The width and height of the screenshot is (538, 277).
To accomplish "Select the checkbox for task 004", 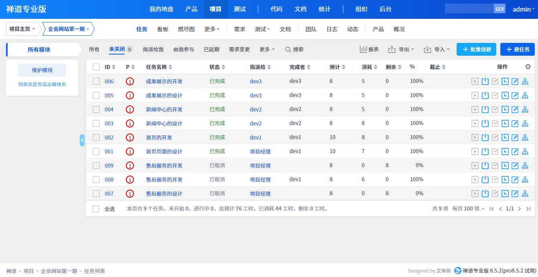I will point(96,109).
